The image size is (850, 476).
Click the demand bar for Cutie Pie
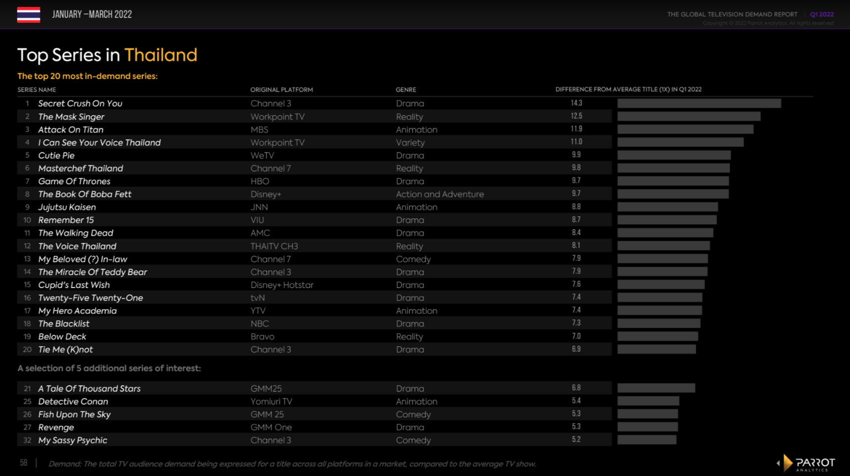pyautogui.click(x=674, y=155)
